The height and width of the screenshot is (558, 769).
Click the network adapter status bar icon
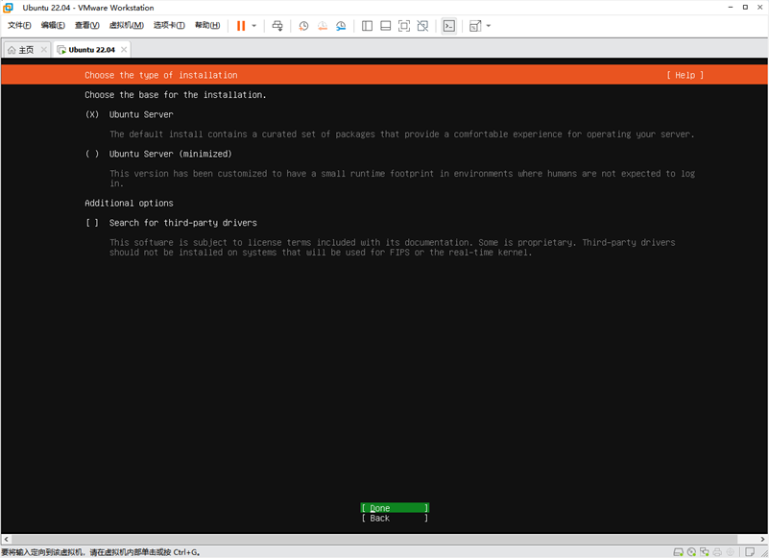click(x=705, y=552)
